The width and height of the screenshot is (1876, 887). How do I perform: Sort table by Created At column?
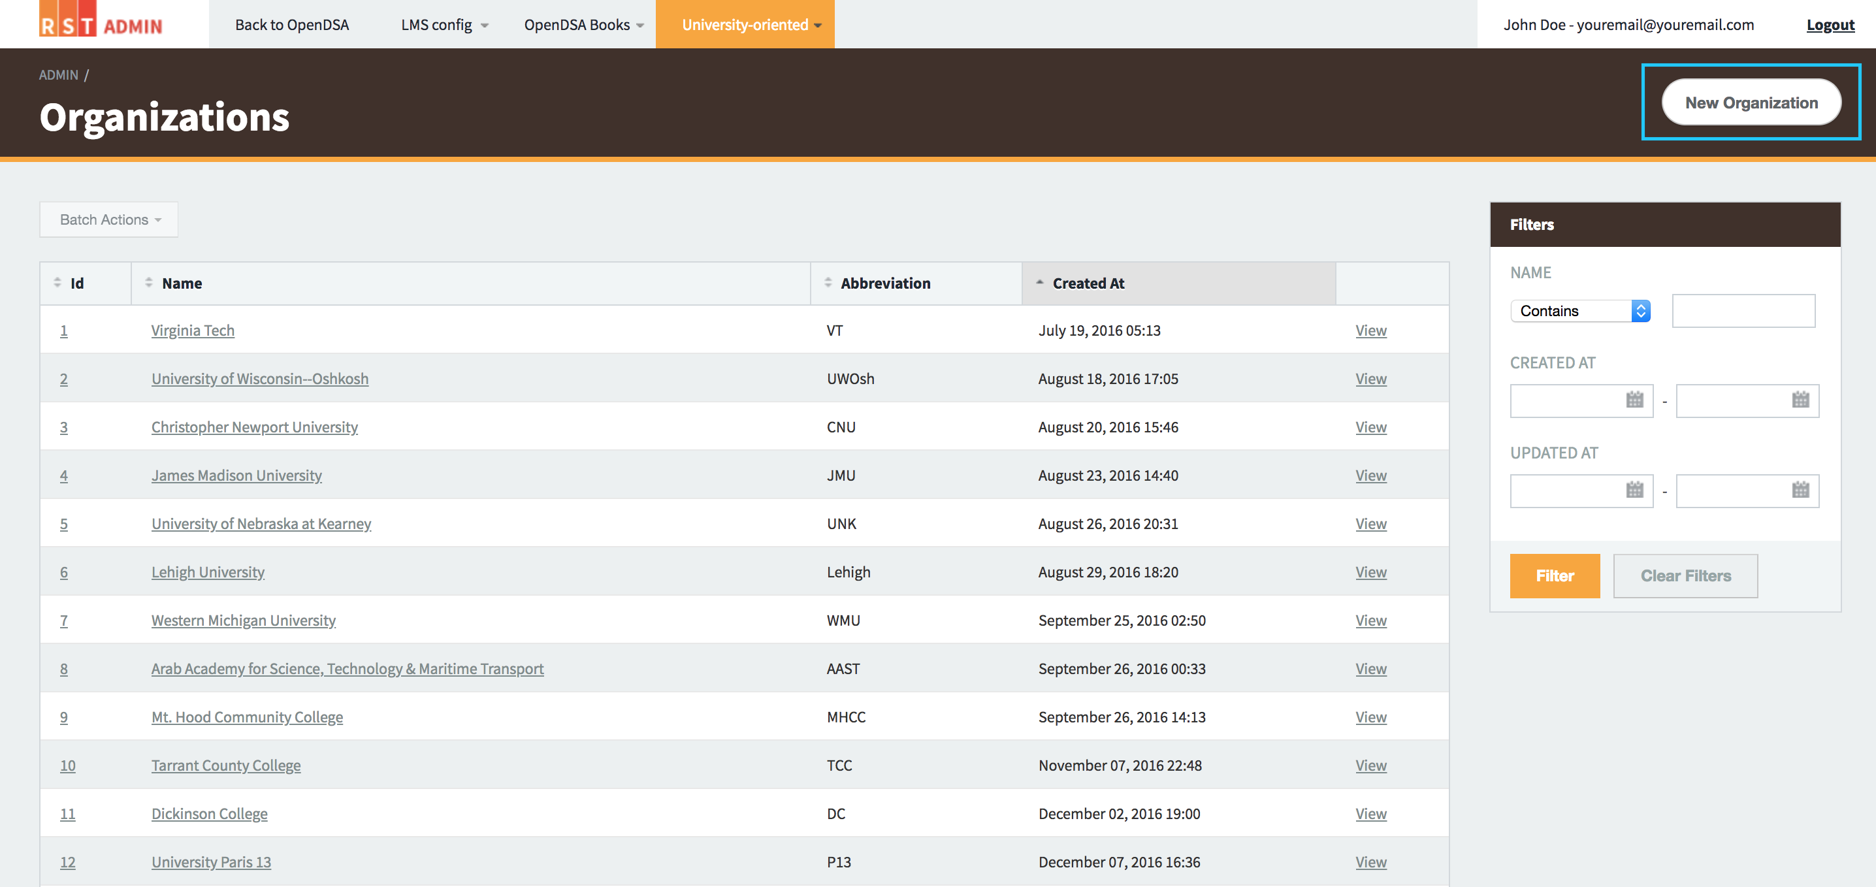pos(1088,283)
